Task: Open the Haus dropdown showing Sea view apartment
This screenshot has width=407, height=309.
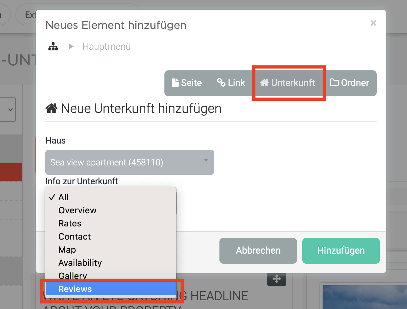Action: click(x=129, y=162)
